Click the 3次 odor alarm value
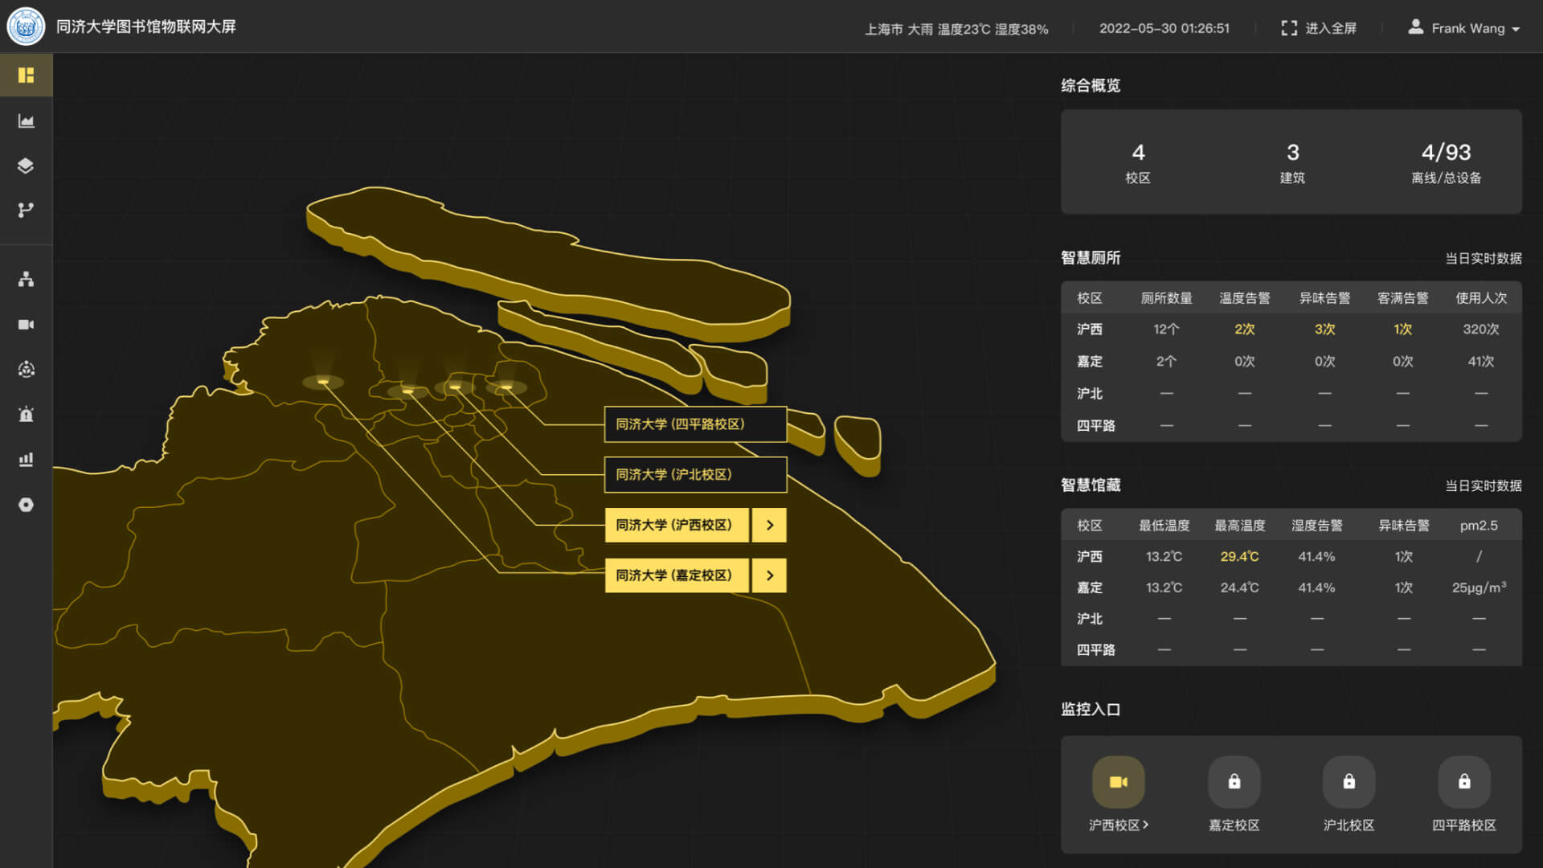This screenshot has height=868, width=1543. coord(1325,330)
